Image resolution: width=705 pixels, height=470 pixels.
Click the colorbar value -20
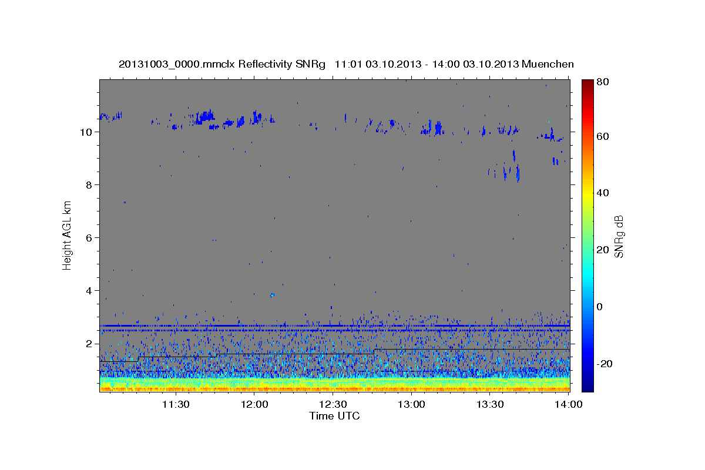[604, 364]
